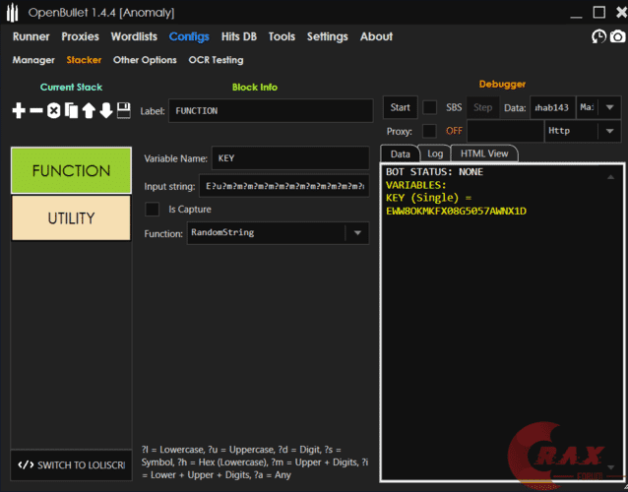Add a new block with plus icon
The height and width of the screenshot is (492, 628).
point(19,110)
